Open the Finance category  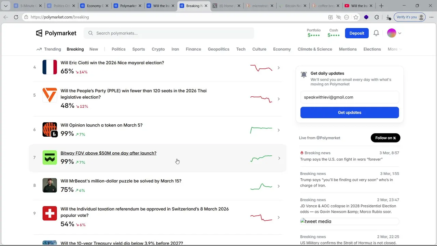coord(193,49)
